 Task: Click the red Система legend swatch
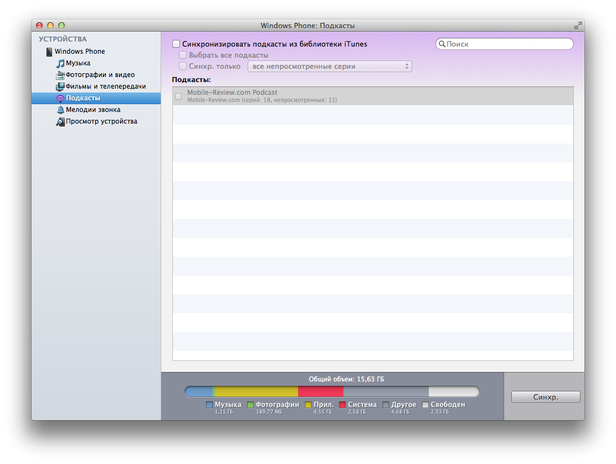[342, 405]
